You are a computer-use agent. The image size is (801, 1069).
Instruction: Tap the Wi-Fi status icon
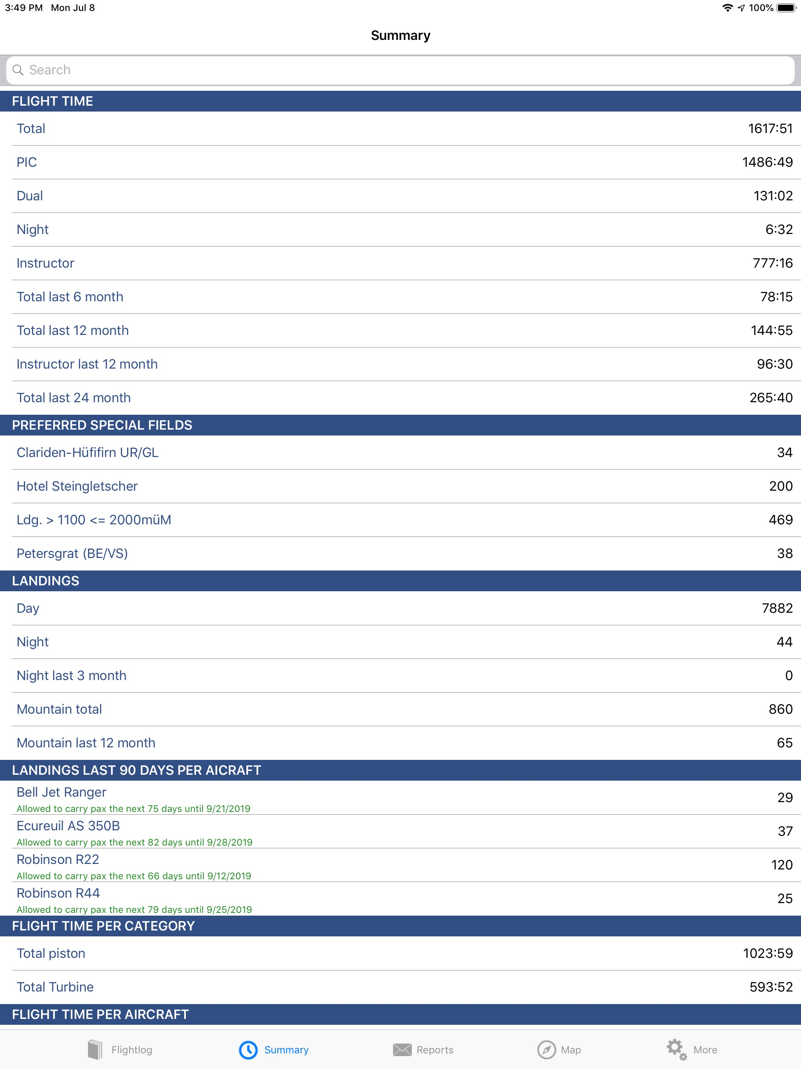[x=727, y=8]
